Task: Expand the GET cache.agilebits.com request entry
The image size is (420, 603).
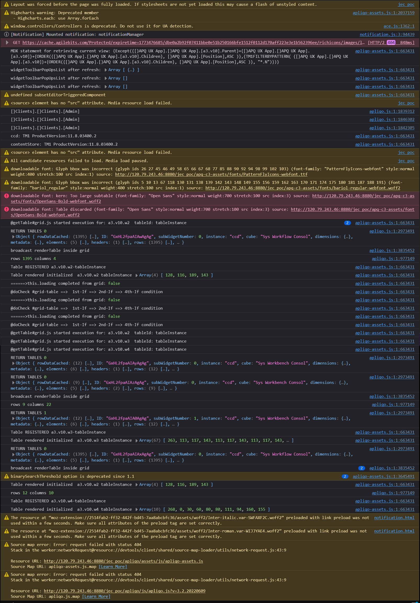Action: [x=7, y=43]
